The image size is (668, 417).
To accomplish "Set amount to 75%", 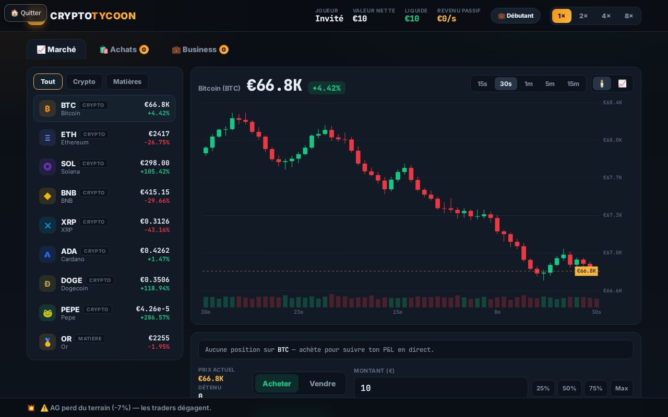I will pyautogui.click(x=595, y=388).
